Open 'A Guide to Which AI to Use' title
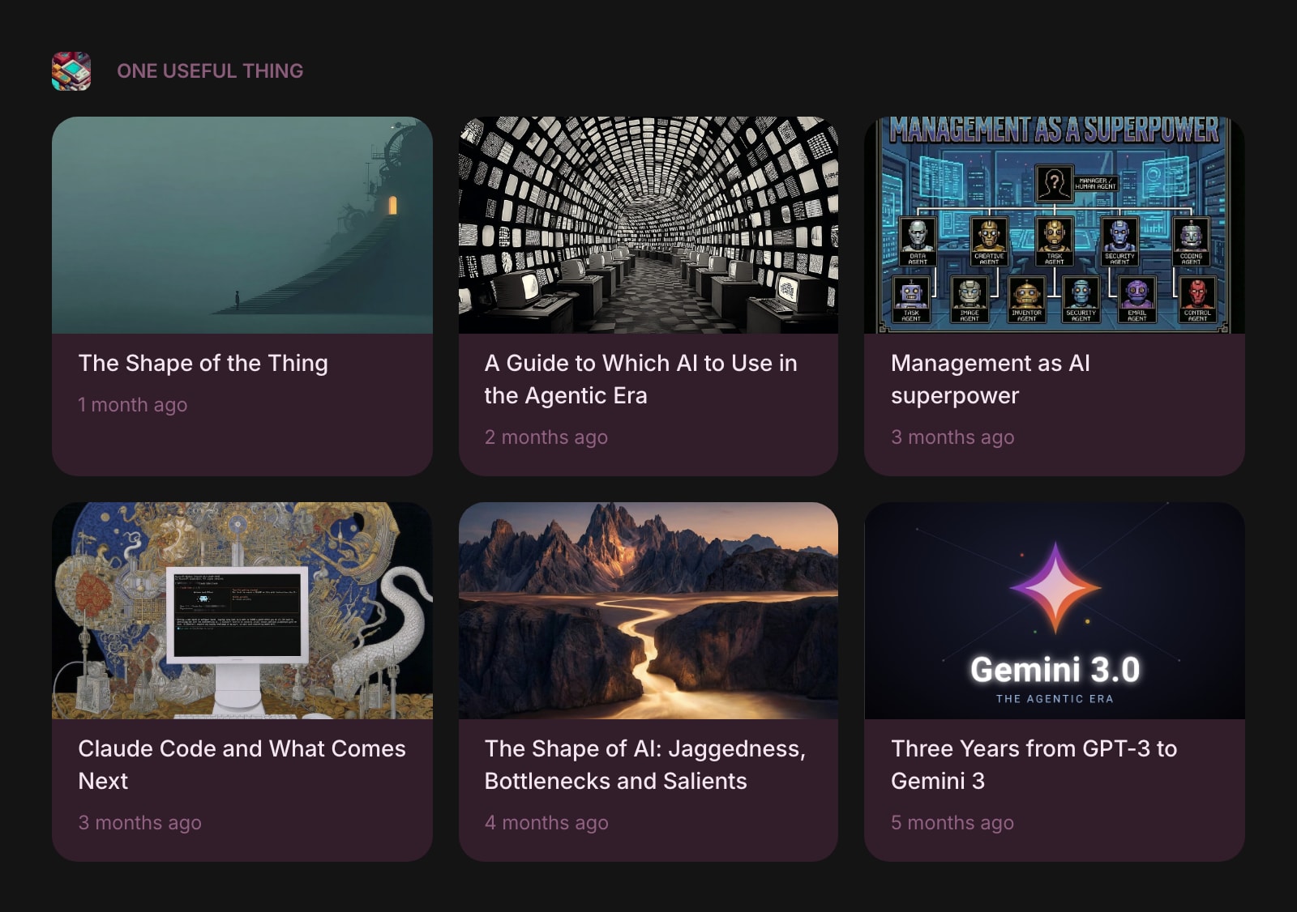Image resolution: width=1297 pixels, height=912 pixels. [x=640, y=379]
